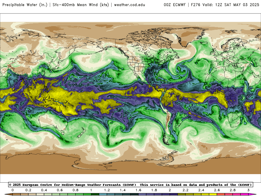261x196 pixels.
Task: Click the '00Z ECMWF' model run label
Action: click(x=175, y=5)
